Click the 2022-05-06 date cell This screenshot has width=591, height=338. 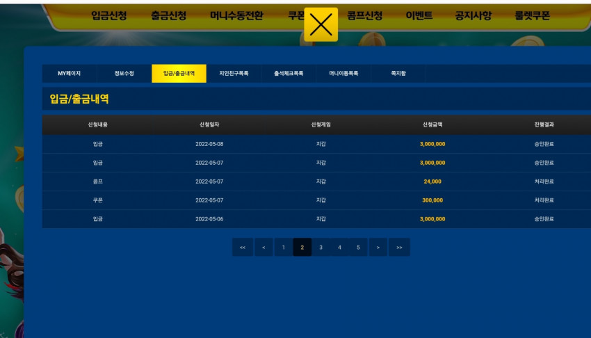point(209,219)
